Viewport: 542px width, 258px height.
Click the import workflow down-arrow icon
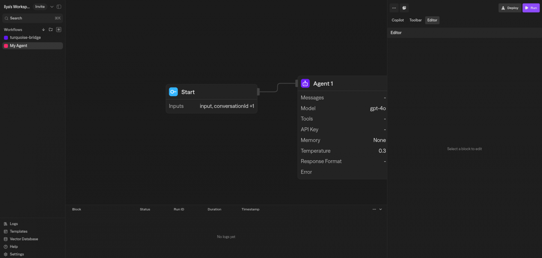point(43,29)
